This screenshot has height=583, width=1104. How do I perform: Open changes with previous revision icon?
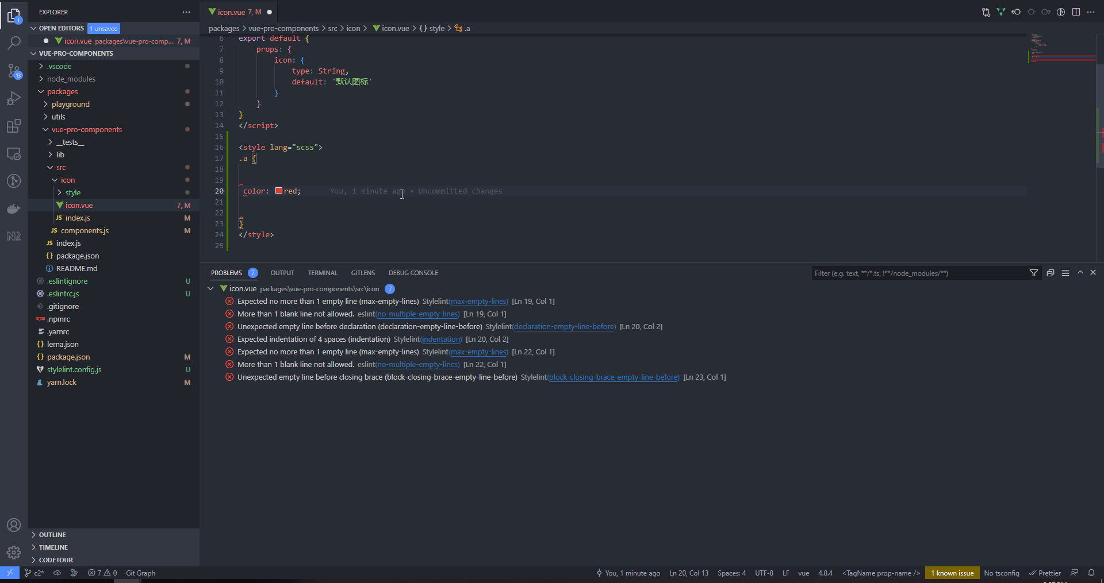(1016, 12)
